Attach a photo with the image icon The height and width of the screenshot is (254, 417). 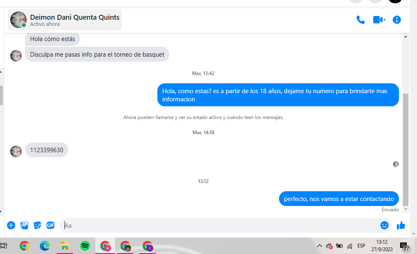pos(24,225)
